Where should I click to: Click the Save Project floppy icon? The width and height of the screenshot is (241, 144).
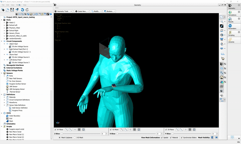pyautogui.click(x=12, y=10)
